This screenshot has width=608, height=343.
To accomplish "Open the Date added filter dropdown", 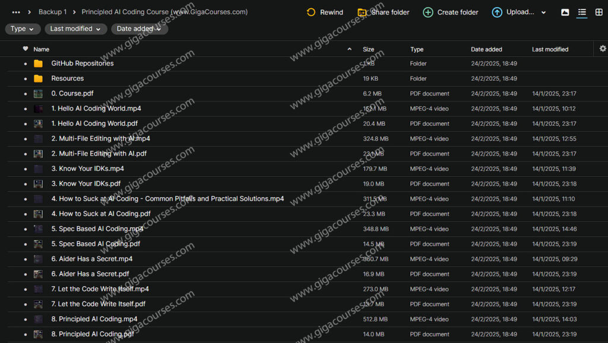I will [x=139, y=29].
